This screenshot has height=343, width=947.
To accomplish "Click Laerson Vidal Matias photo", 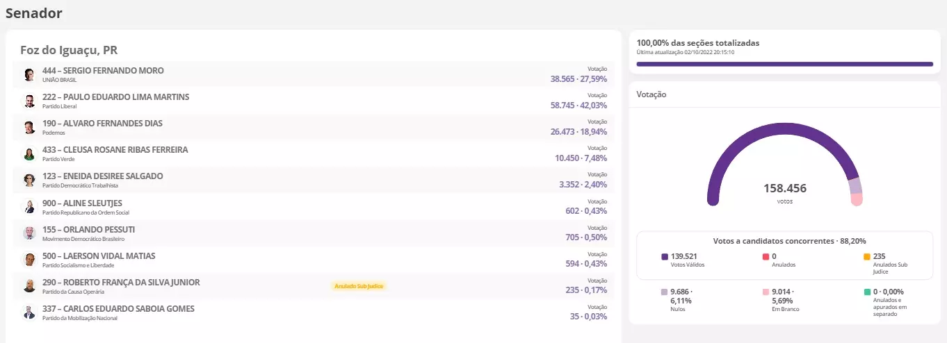I will pyautogui.click(x=29, y=259).
